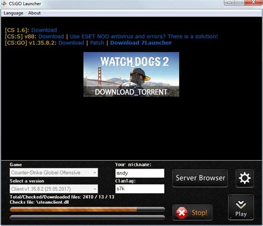Click the Play button with chevron arrows
The image size is (263, 226).
(241, 207)
